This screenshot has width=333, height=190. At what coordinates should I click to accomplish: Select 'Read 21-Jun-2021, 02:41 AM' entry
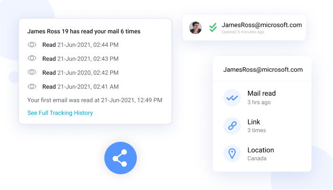pyautogui.click(x=80, y=87)
